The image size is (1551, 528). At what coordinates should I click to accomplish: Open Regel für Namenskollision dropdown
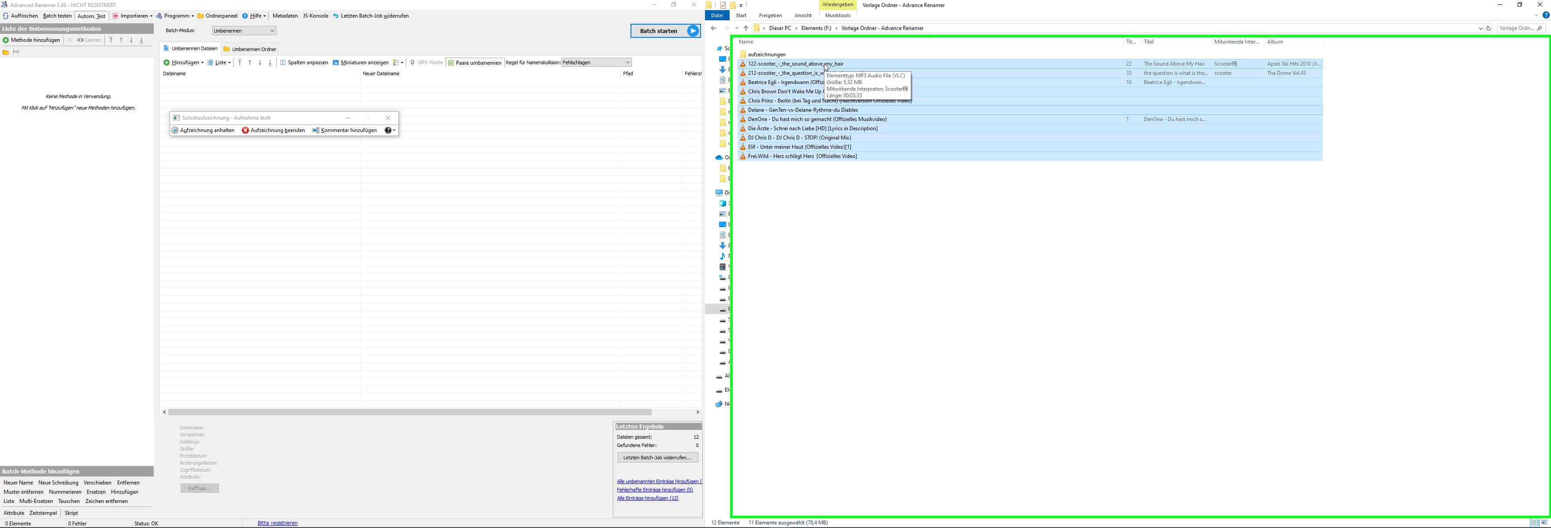(596, 62)
